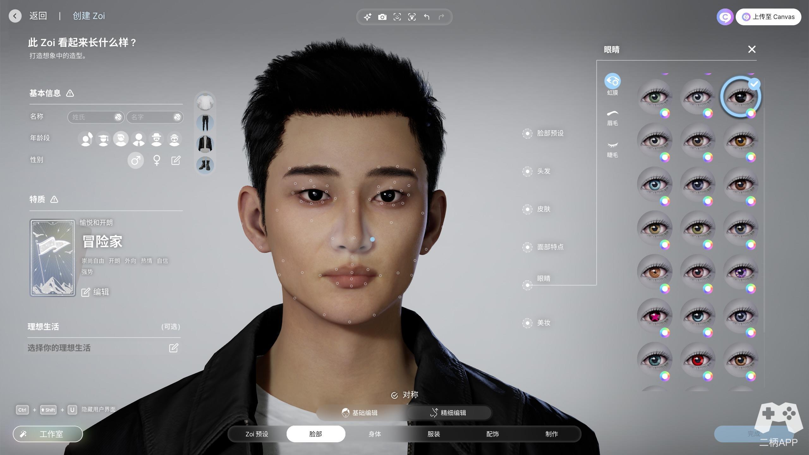Click the camera screenshot icon in top toolbar
This screenshot has width=809, height=455.
click(382, 17)
